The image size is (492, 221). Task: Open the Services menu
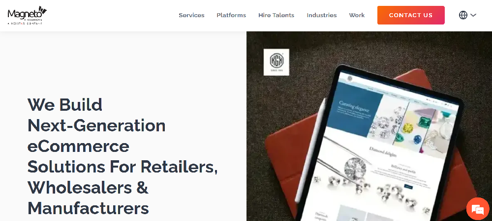tap(191, 15)
